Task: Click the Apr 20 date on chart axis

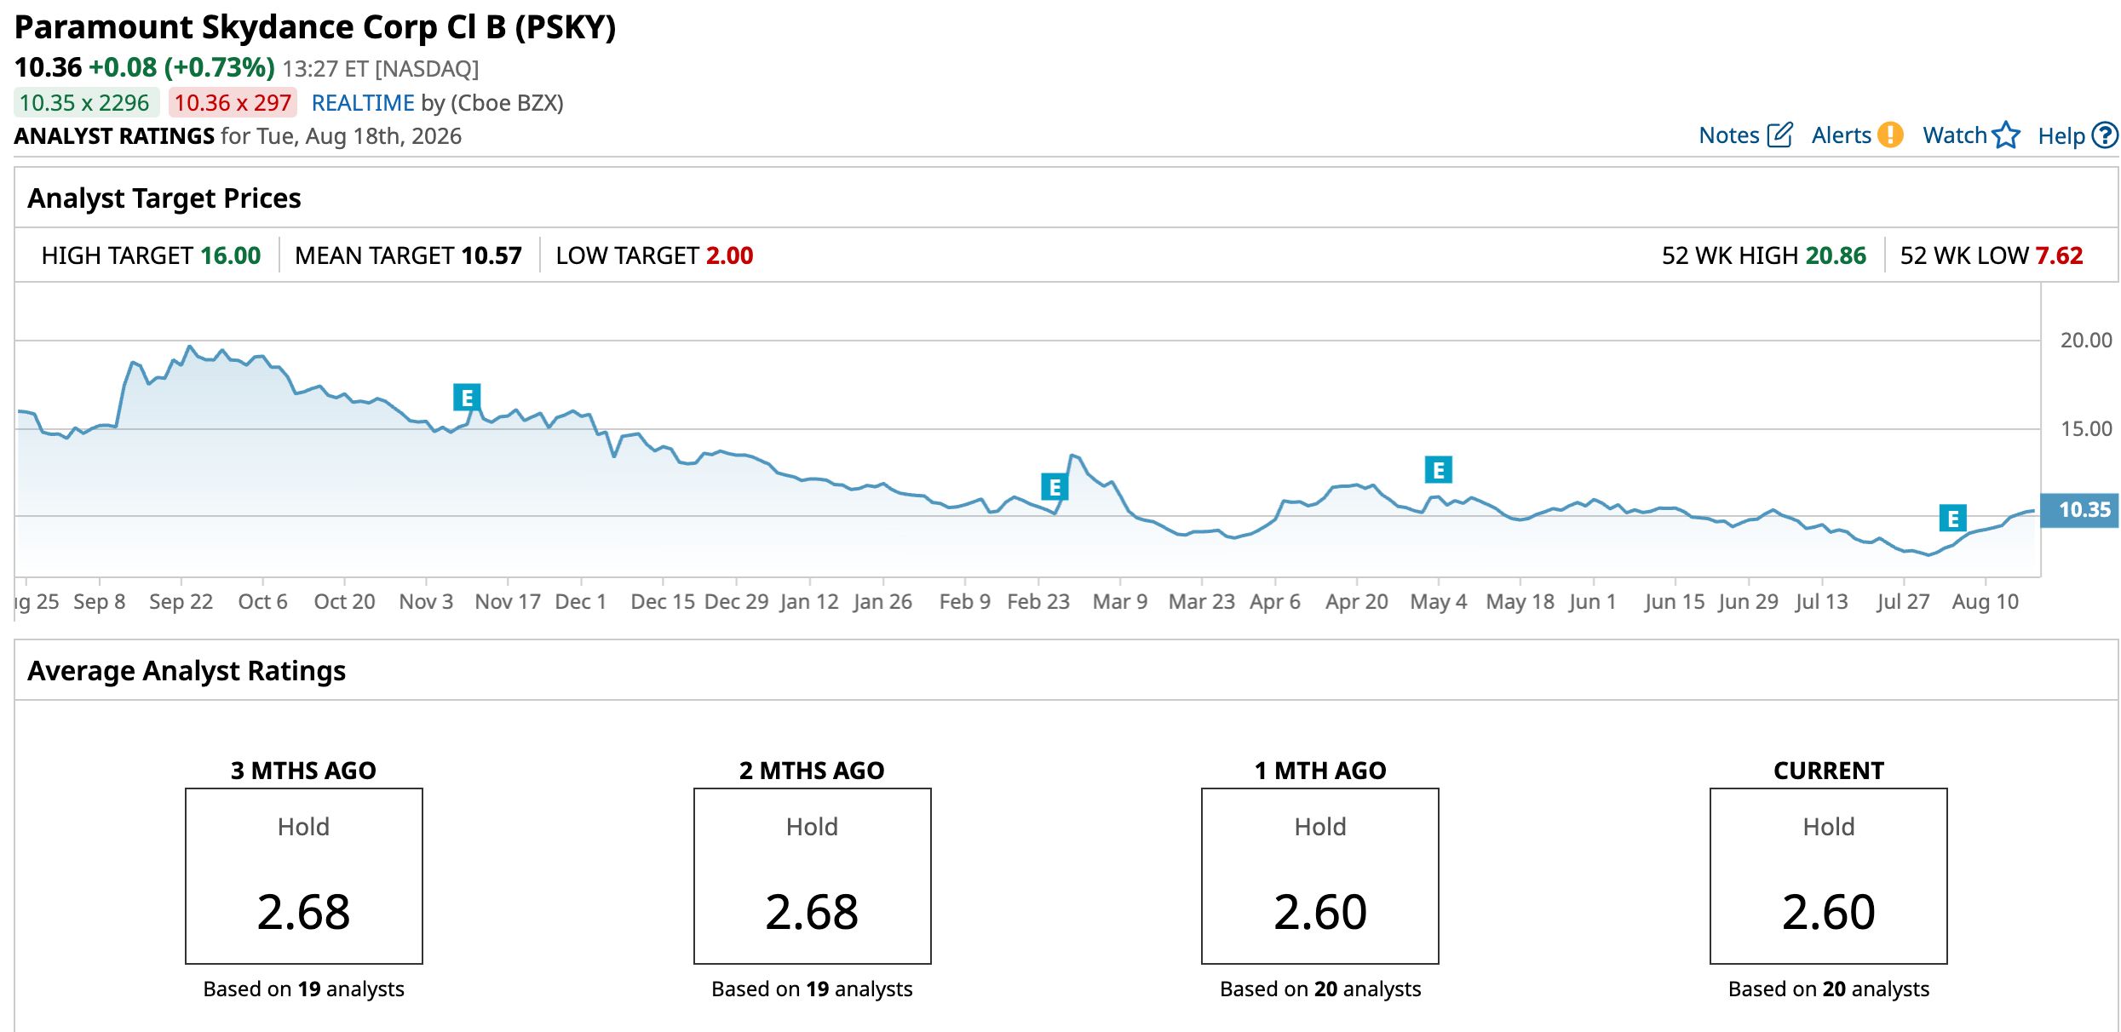Action: click(x=1356, y=602)
